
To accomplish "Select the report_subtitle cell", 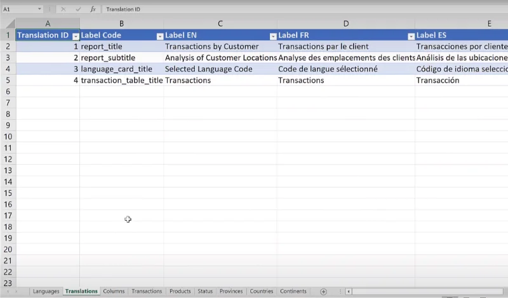I will coord(121,58).
